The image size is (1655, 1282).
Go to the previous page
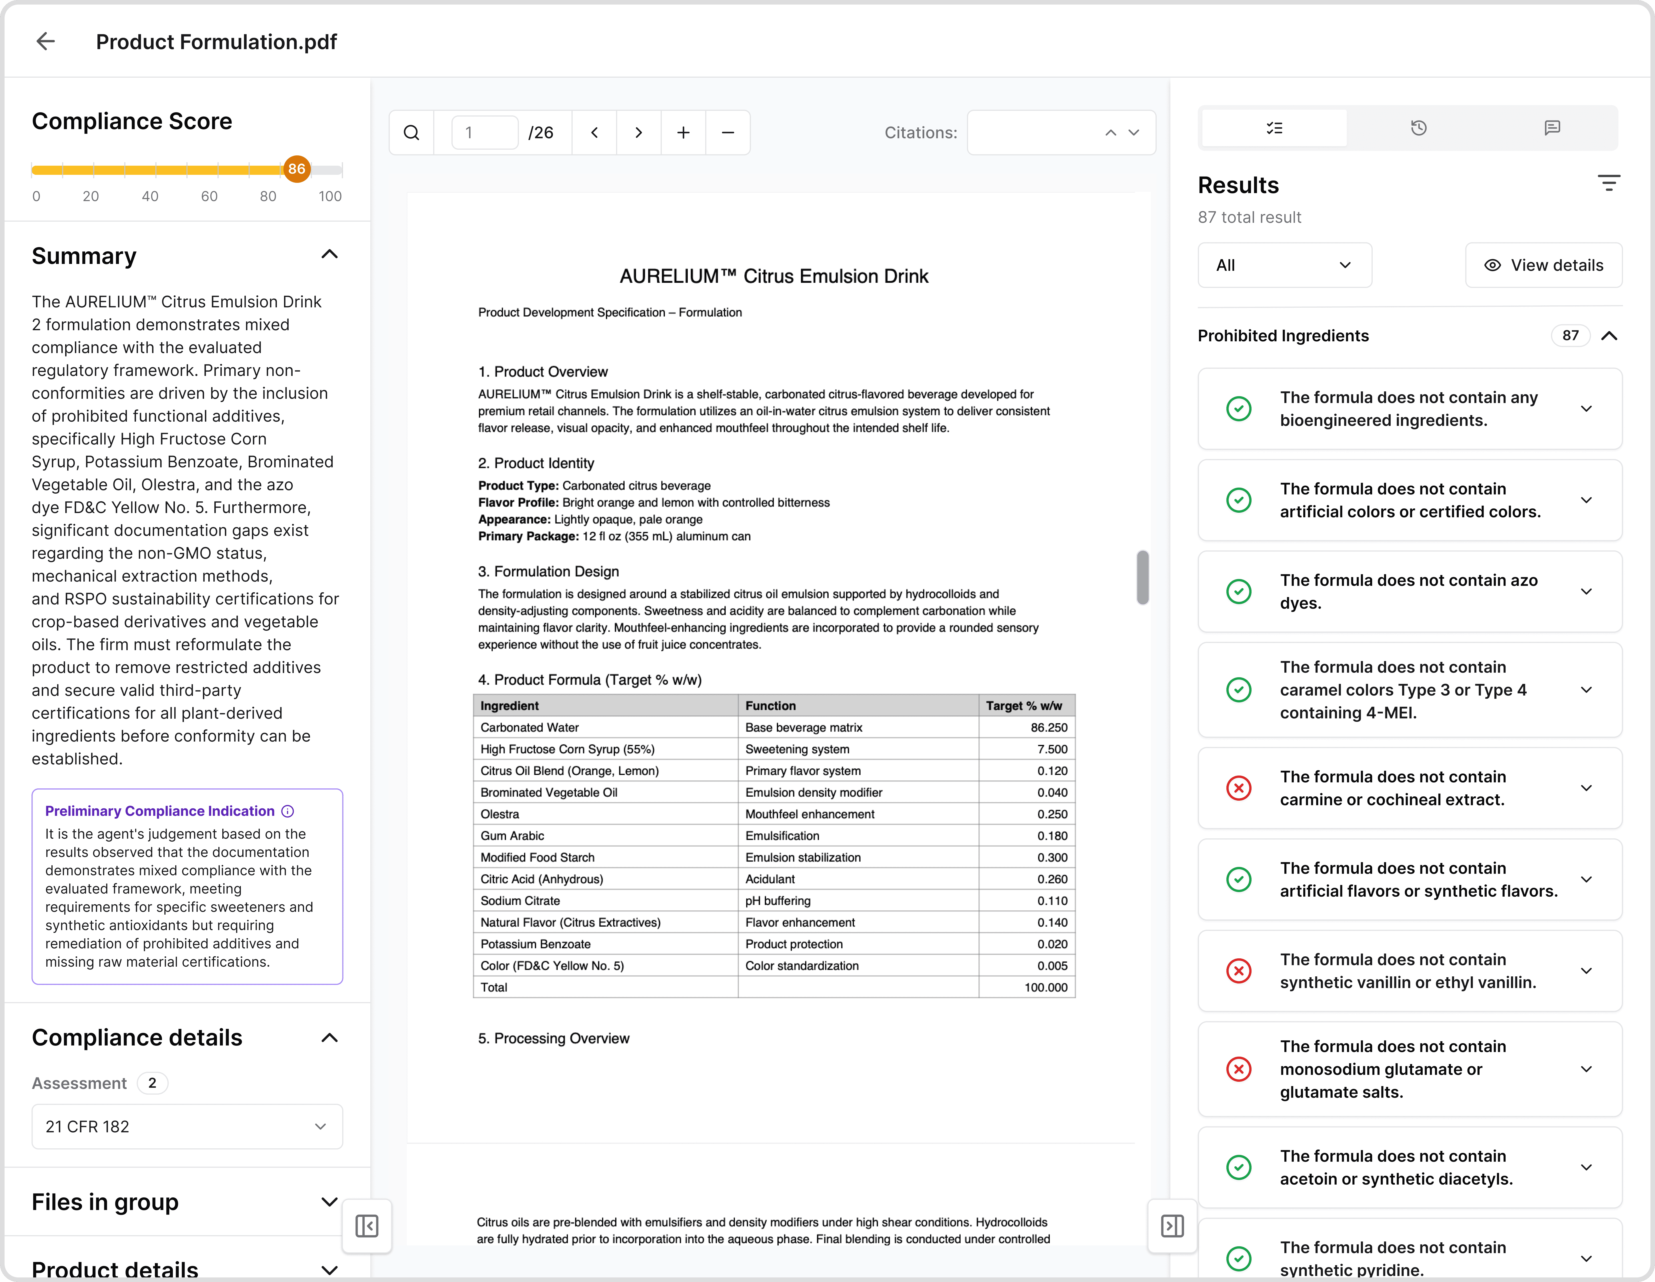coord(594,132)
